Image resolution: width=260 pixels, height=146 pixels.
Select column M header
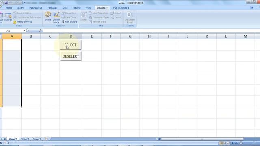coord(245,36)
